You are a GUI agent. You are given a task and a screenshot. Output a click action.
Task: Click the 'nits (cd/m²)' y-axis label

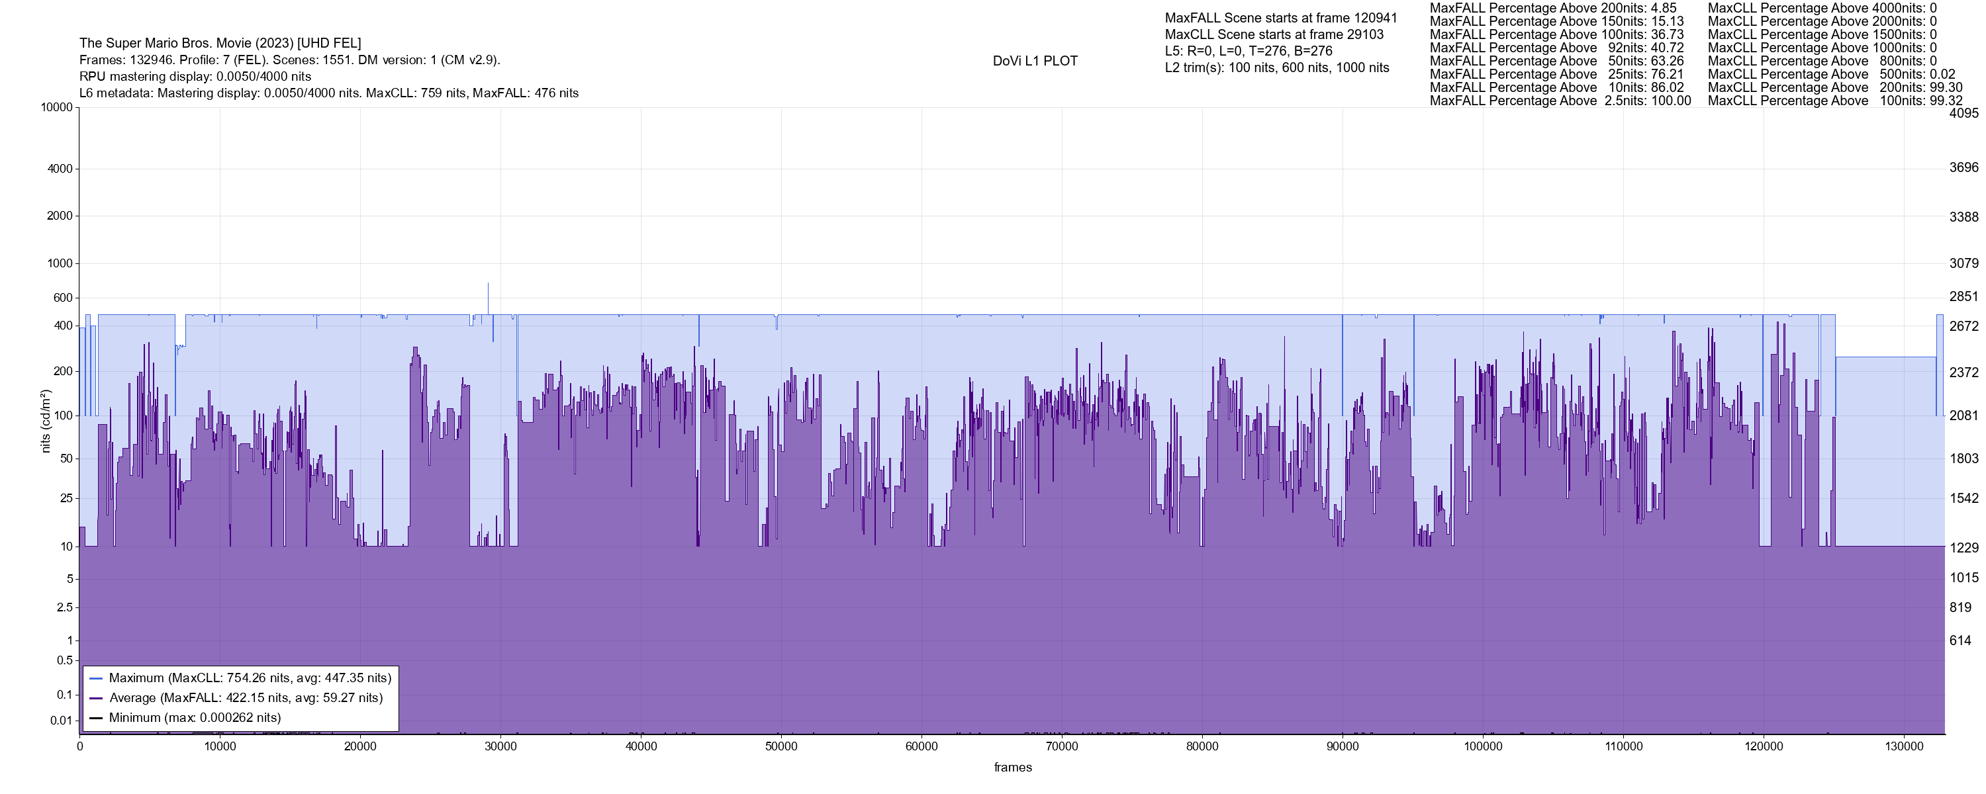tap(46, 421)
